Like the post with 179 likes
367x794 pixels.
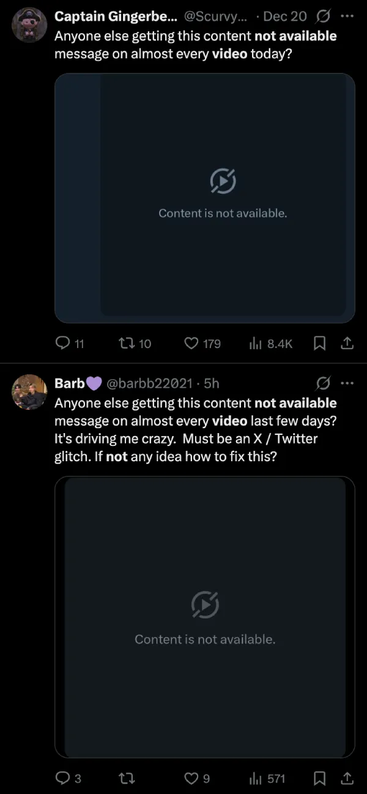coord(202,344)
